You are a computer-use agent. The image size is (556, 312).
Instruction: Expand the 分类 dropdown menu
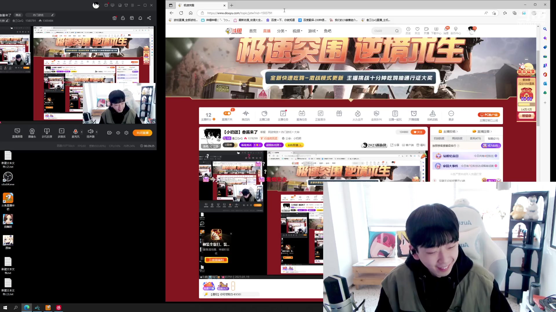[282, 31]
